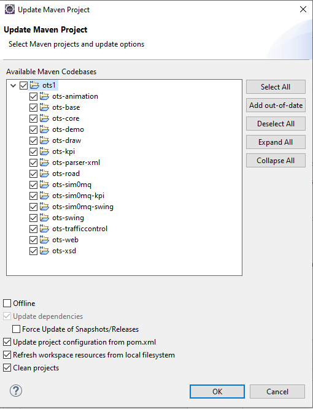Click the Expand All button
The height and width of the screenshot is (409, 313).
(276, 142)
